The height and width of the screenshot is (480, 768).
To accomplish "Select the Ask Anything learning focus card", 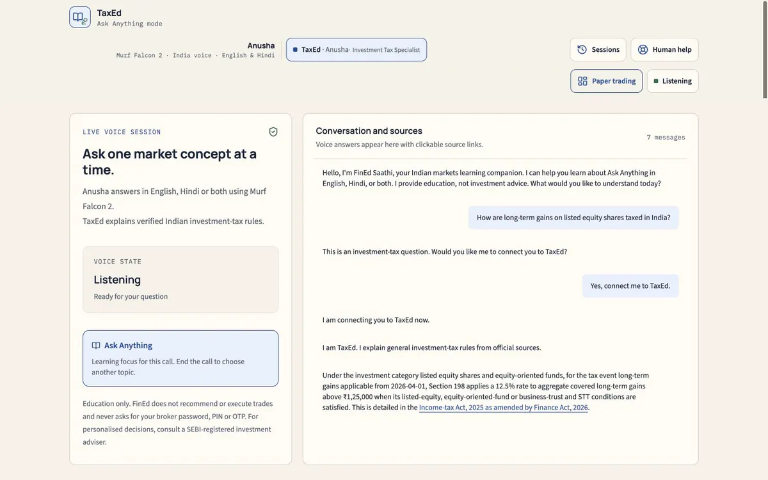I will [x=180, y=358].
